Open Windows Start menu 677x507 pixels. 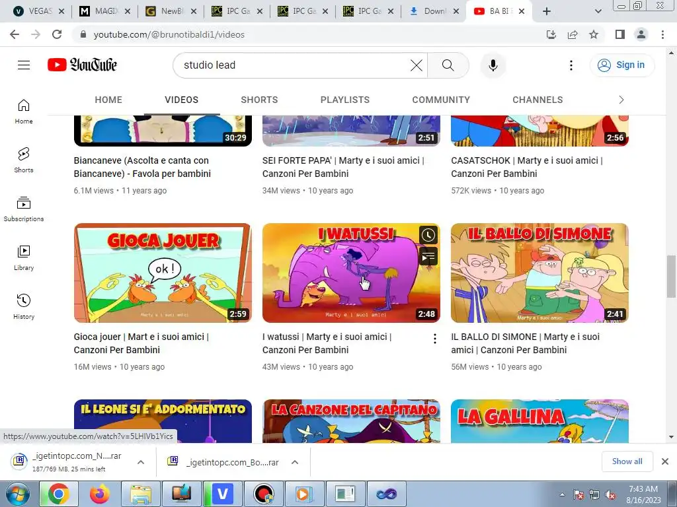click(17, 494)
